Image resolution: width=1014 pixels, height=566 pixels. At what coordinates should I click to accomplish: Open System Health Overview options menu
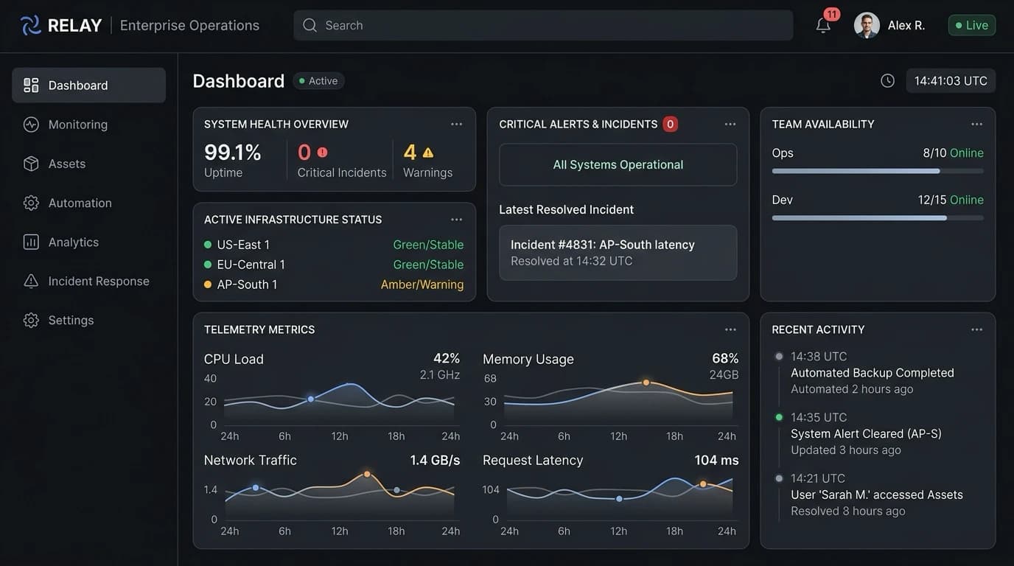(457, 124)
